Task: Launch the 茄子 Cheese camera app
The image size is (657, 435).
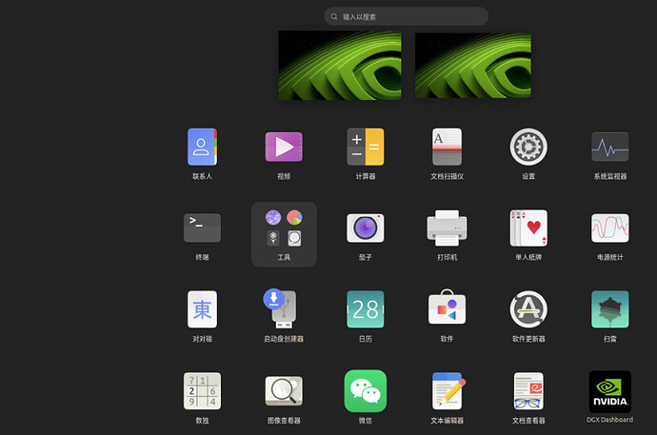Action: tap(365, 228)
